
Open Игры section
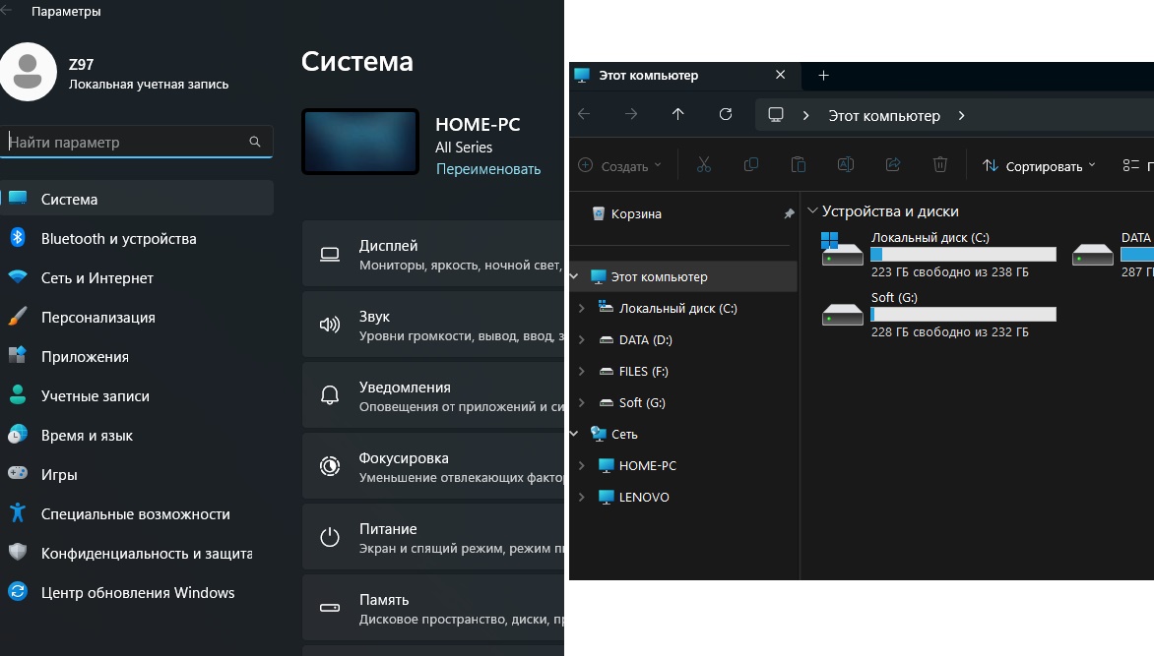[x=137, y=474]
